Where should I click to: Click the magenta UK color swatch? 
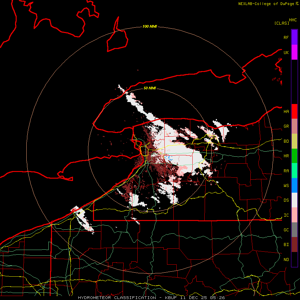pos(294,52)
